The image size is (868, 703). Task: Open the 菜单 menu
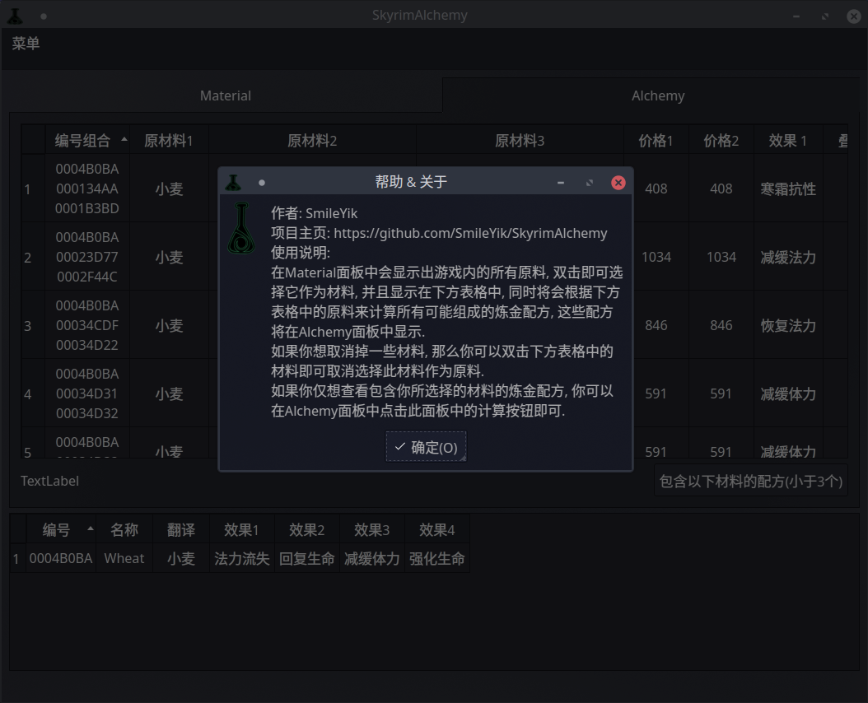click(26, 43)
